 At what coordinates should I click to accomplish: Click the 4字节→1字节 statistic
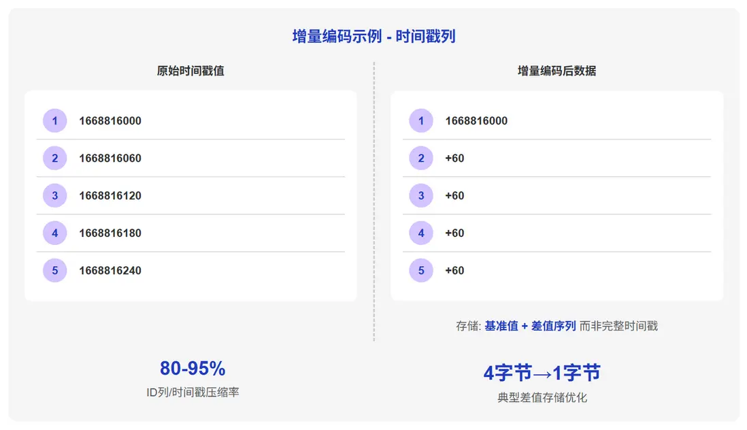[542, 373]
